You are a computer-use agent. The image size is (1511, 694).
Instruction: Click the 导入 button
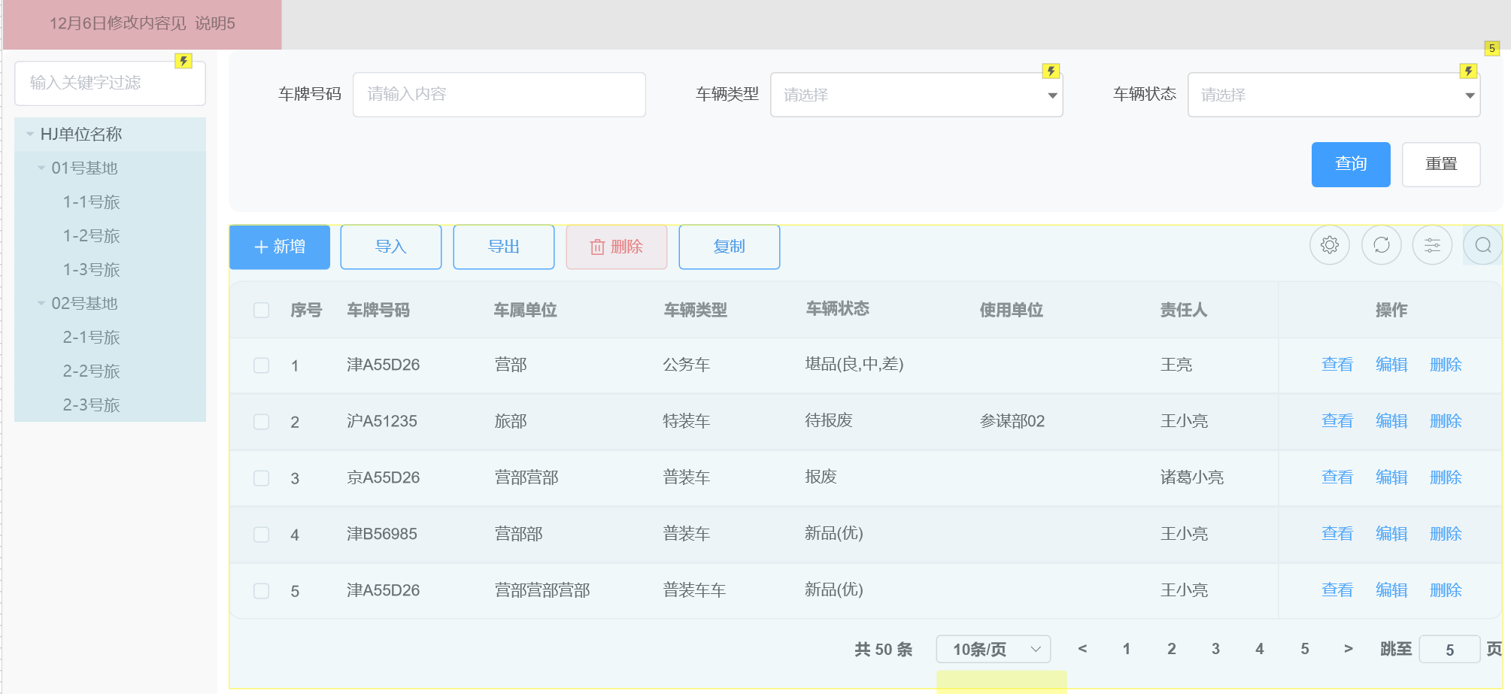[391, 247]
